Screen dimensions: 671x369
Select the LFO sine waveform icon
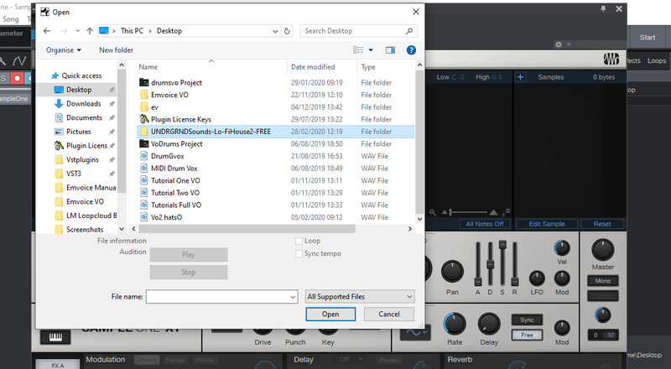pyautogui.click(x=415, y=332)
